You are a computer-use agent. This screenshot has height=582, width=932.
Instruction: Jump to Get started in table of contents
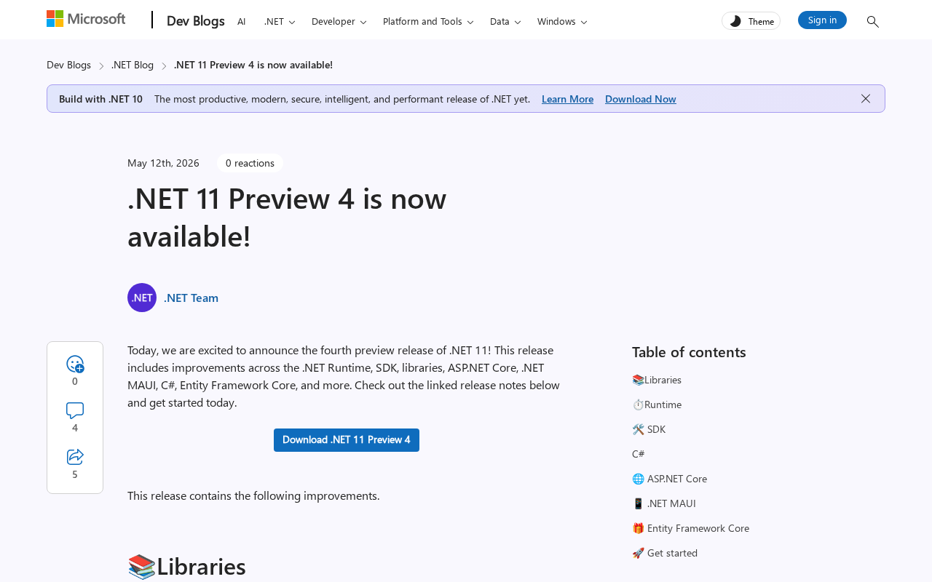665,553
